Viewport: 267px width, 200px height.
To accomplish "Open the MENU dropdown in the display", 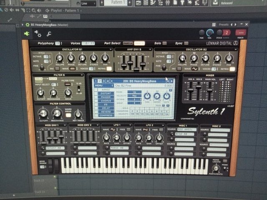I will [104, 85].
